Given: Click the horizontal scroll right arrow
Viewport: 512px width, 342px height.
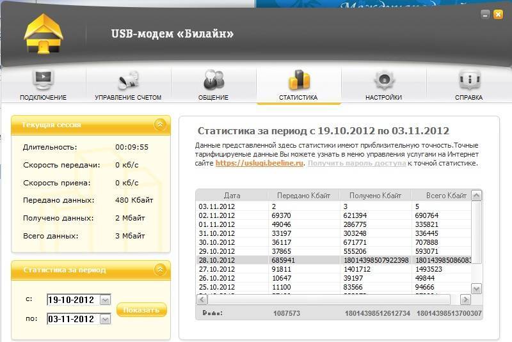Looking at the screenshot, I should pos(465,299).
